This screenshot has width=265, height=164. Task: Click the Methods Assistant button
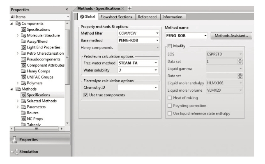click(231, 36)
